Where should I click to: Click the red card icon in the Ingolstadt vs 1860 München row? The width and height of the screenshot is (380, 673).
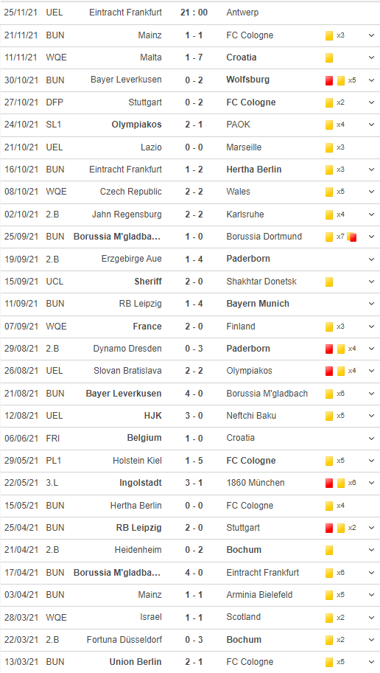coord(329,484)
